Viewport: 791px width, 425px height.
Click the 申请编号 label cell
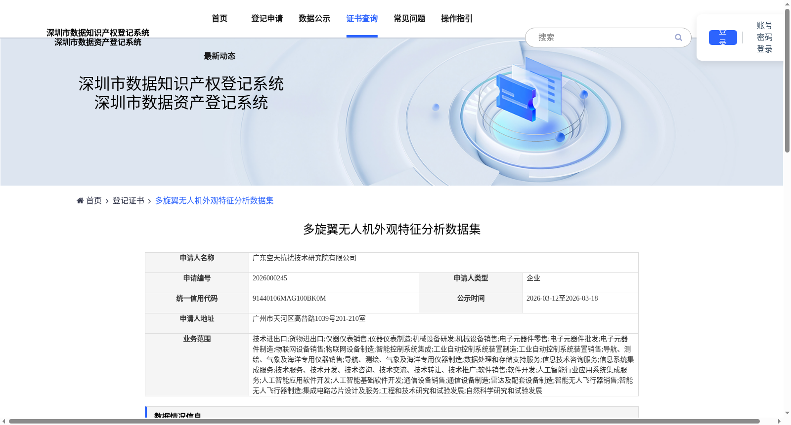pyautogui.click(x=197, y=283)
